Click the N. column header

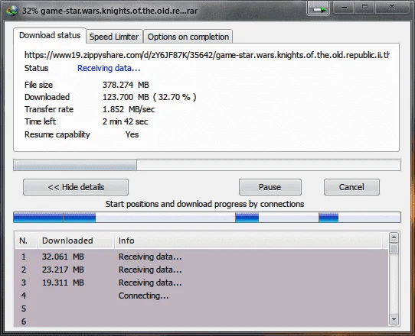[26, 241]
